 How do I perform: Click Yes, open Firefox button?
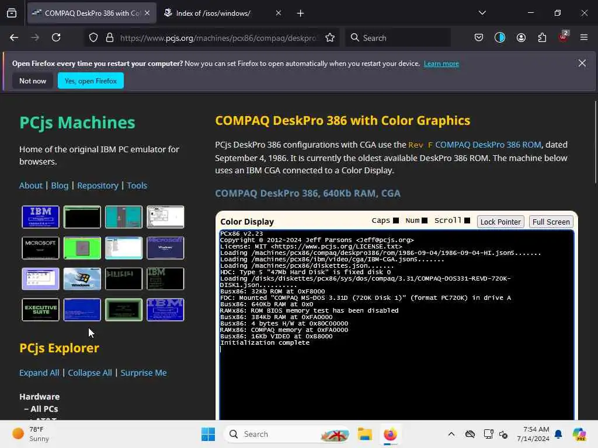click(91, 80)
